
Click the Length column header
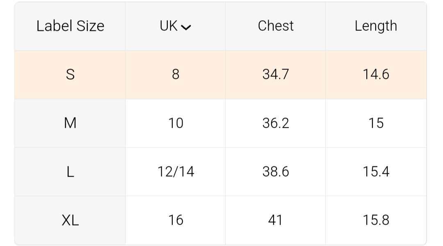(x=376, y=26)
